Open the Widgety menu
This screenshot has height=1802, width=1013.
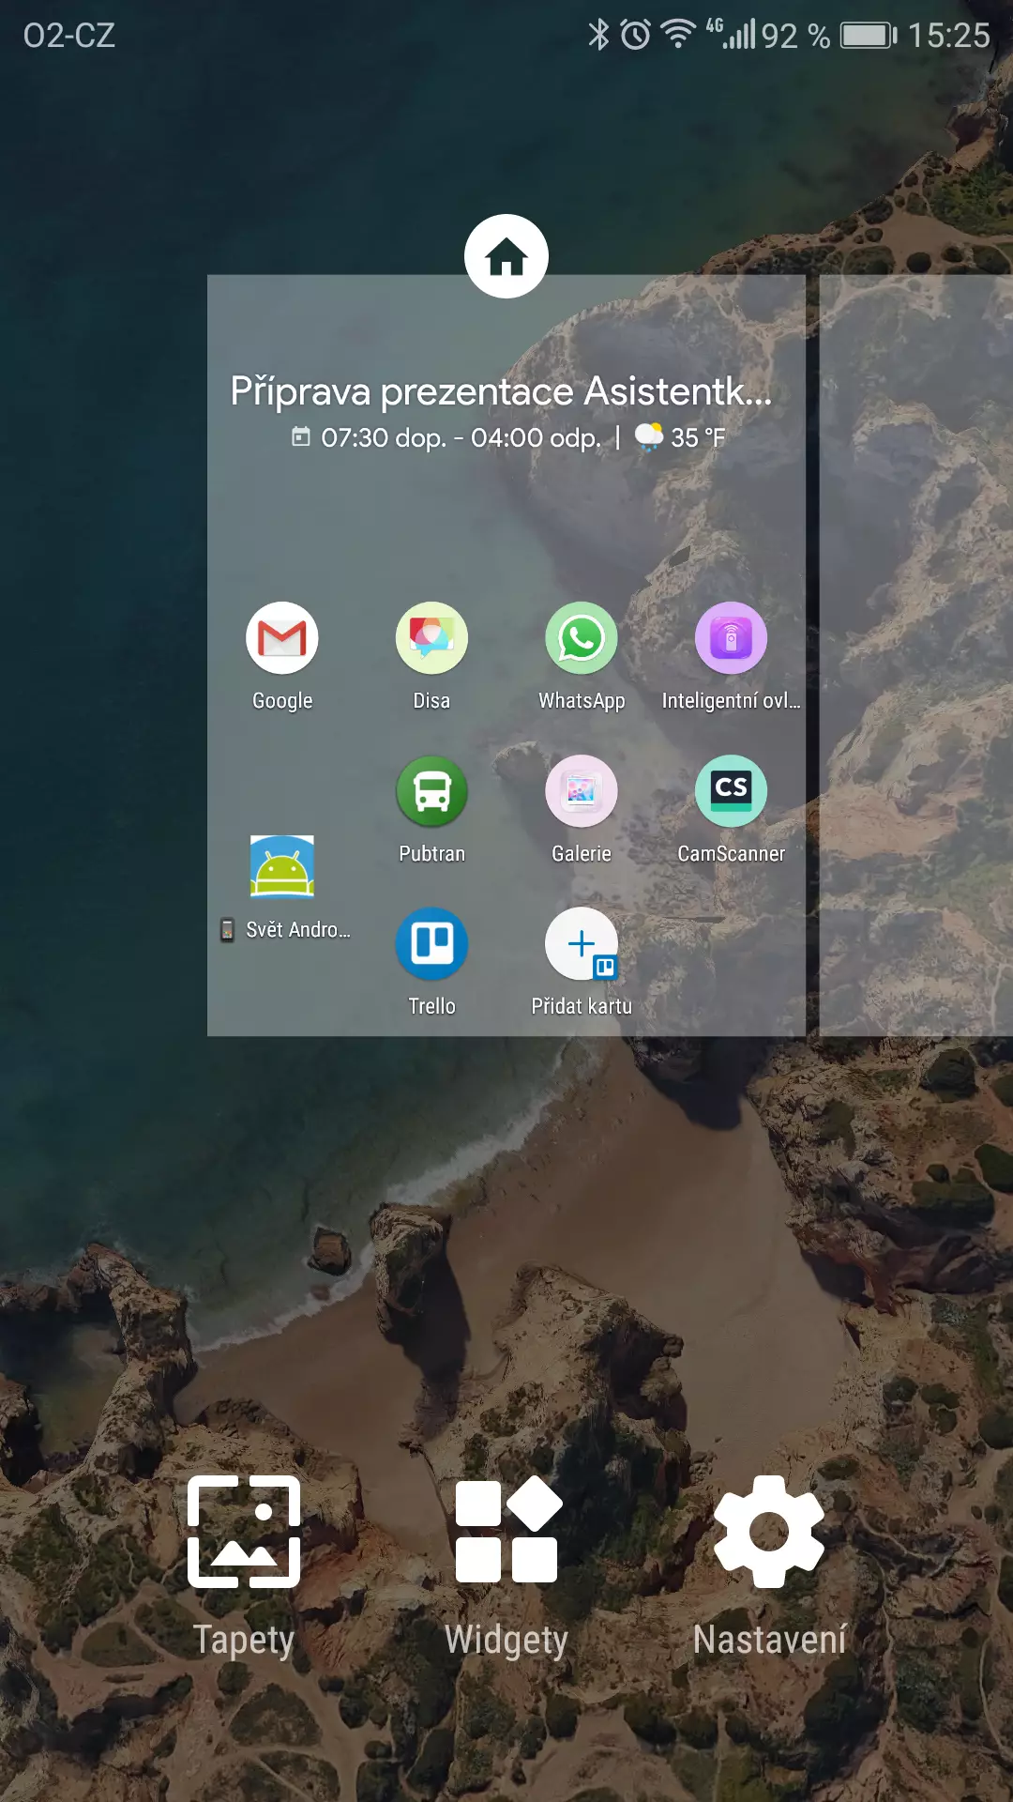[x=506, y=1567]
